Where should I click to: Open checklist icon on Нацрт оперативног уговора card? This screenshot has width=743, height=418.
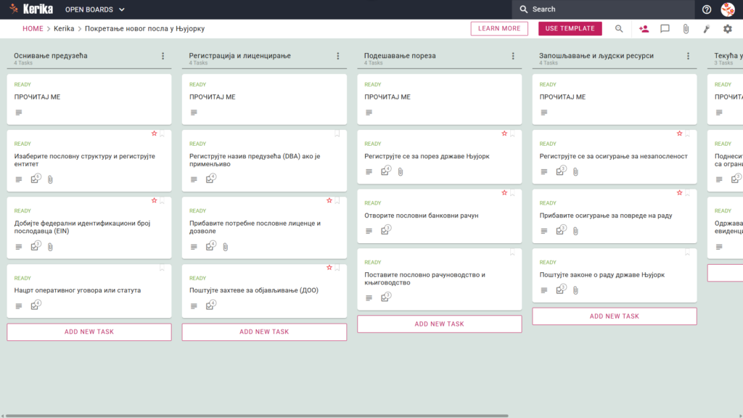(36, 306)
